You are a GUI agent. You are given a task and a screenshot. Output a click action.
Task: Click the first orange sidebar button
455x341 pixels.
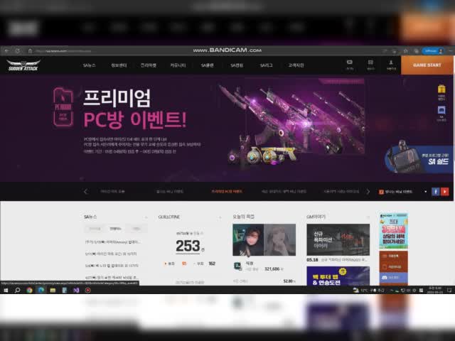pyautogui.click(x=393, y=256)
